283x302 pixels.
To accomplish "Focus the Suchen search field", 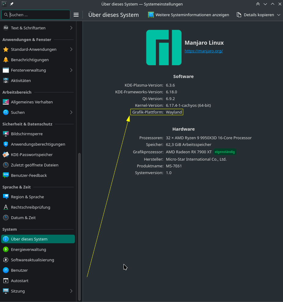I will [36, 15].
